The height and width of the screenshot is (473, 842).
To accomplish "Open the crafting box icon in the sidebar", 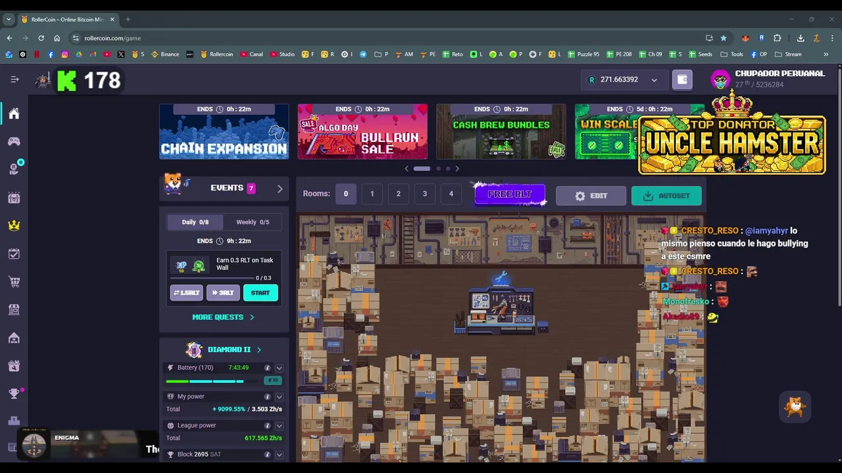I will point(14,366).
